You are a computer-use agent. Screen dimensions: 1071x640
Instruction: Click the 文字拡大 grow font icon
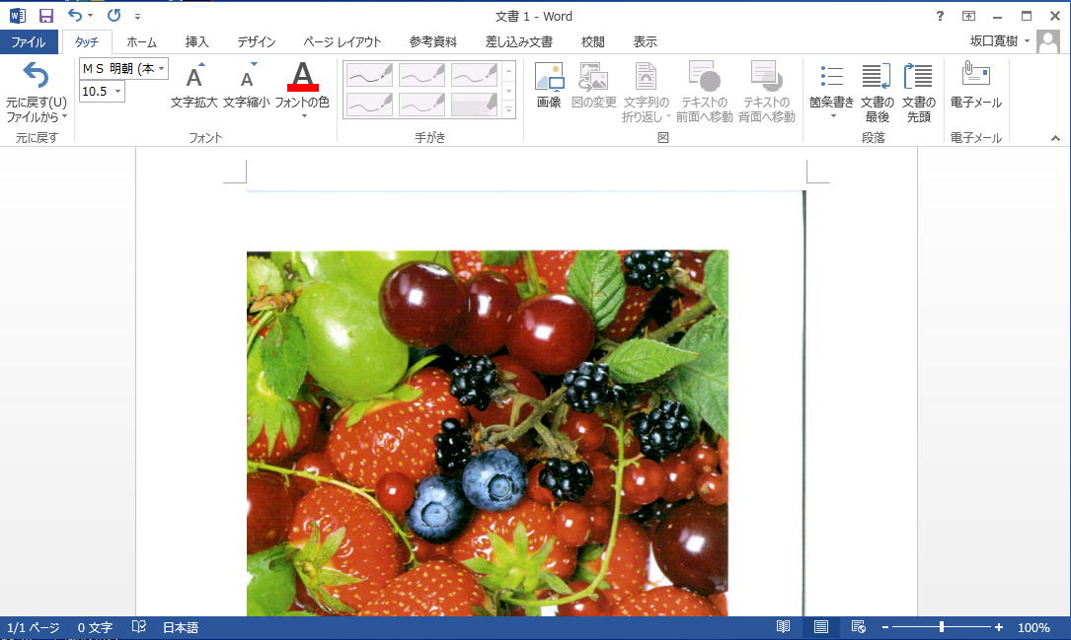[x=194, y=78]
